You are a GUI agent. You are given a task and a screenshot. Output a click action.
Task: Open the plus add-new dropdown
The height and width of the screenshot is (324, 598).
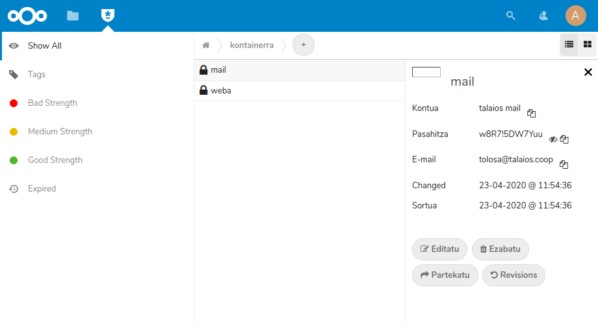click(304, 45)
